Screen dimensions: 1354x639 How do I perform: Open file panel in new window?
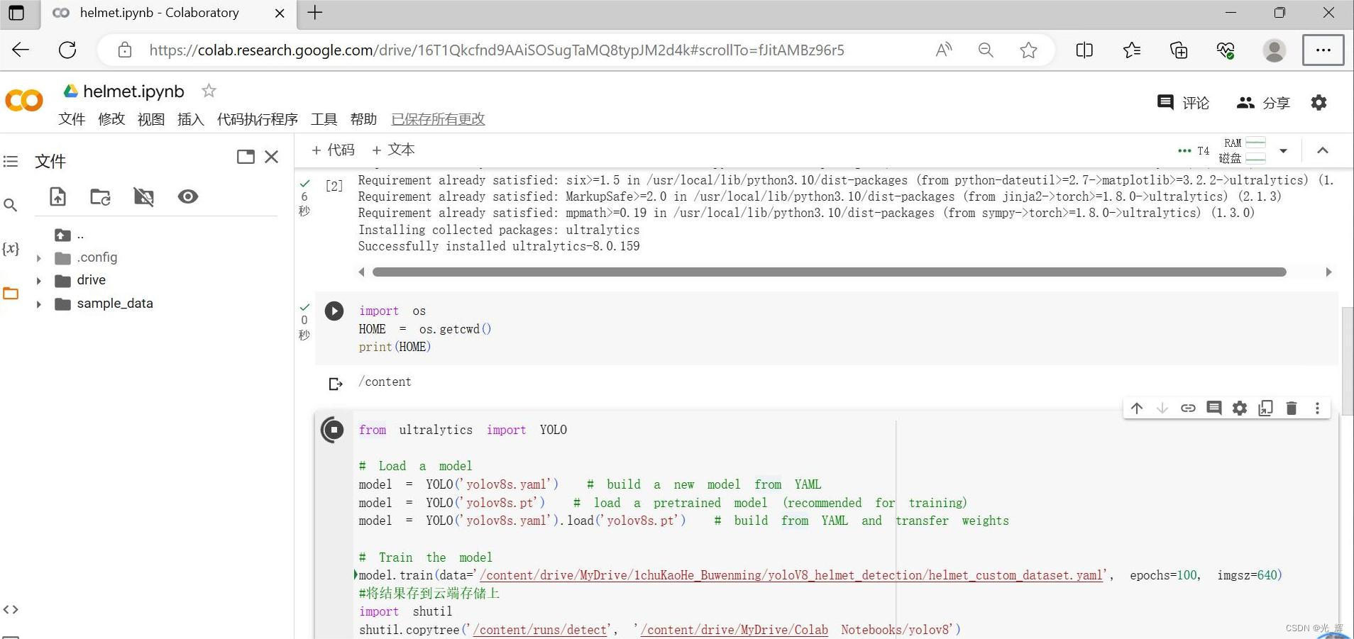[246, 157]
